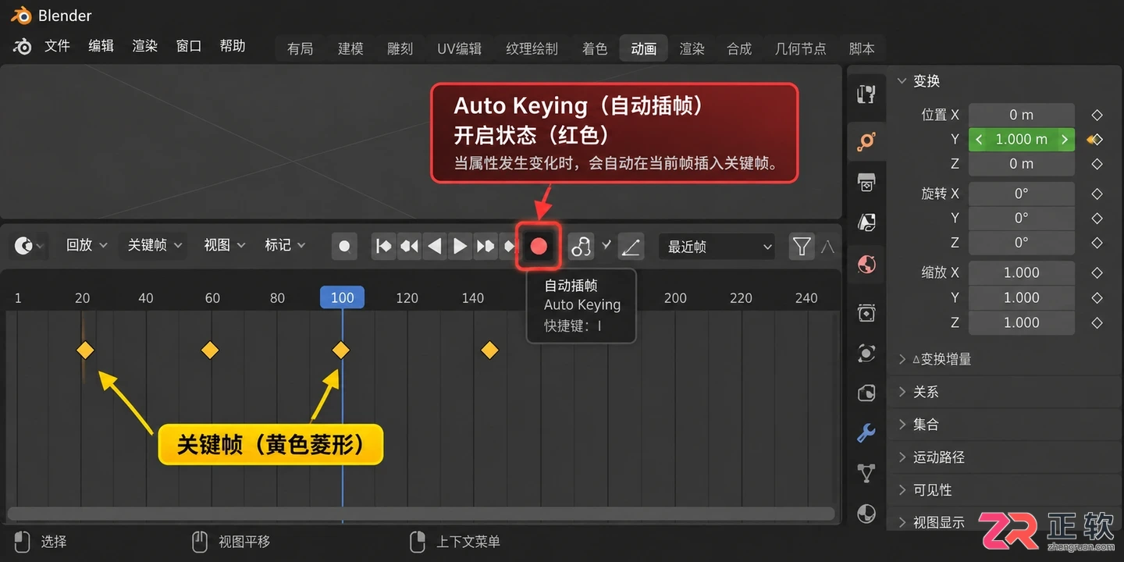The image size is (1124, 562).
Task: Open the timeline editor type selector
Action: [x=30, y=246]
